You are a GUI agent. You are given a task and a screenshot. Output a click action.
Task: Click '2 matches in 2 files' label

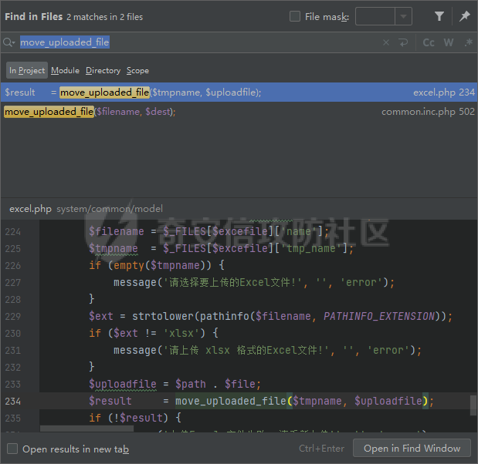click(104, 17)
